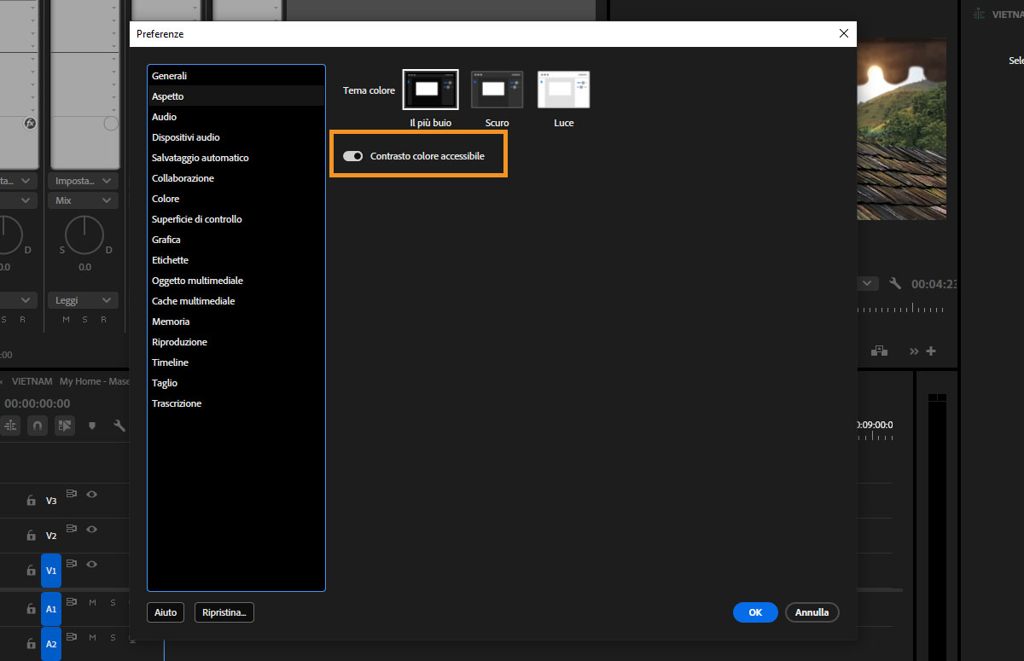Open the Collaborazione preferences category
Viewport: 1024px width, 661px height.
(x=236, y=178)
